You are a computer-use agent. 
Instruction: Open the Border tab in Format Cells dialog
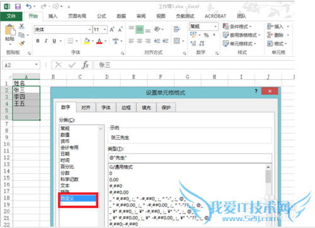pos(126,108)
